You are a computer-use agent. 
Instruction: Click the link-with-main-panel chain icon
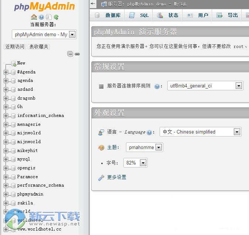tap(77, 54)
